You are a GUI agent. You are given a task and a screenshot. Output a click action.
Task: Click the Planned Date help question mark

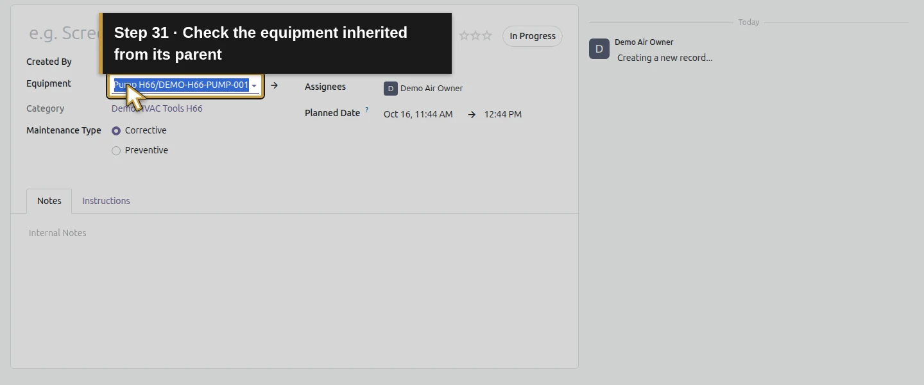pyautogui.click(x=367, y=110)
